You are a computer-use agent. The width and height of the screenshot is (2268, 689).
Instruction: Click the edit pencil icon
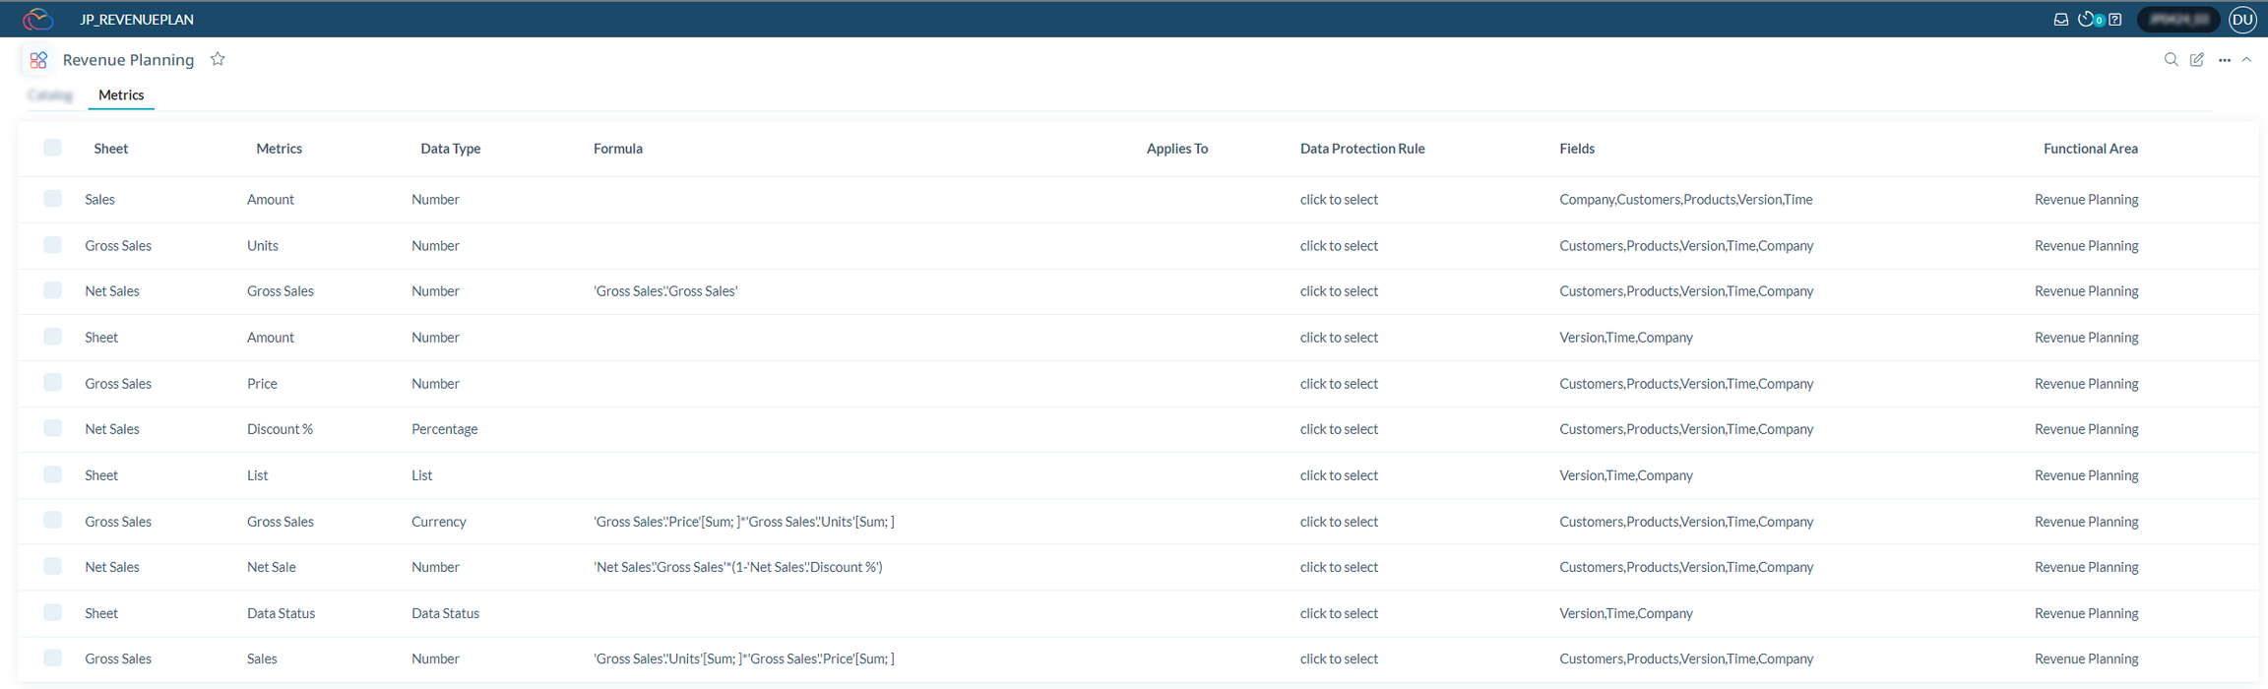point(2196,60)
